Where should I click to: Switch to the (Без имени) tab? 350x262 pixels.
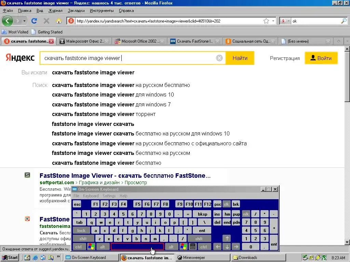pos(306,41)
